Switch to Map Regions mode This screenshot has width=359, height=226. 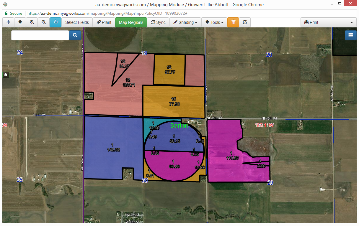131,22
